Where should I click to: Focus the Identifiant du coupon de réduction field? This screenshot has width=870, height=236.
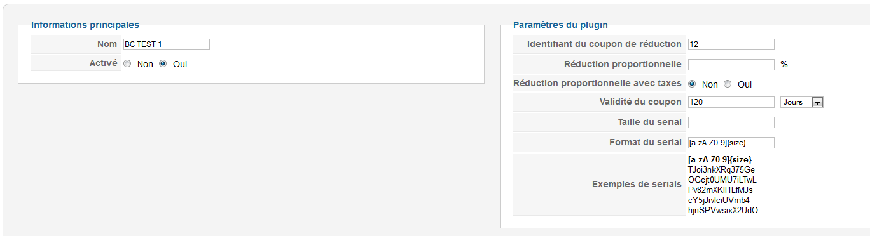731,44
